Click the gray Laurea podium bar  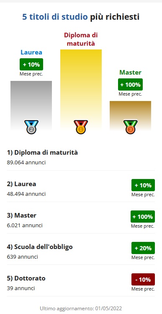coord(31,106)
